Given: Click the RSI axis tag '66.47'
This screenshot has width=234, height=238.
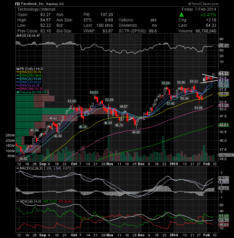Looking at the screenshot, I should [224, 45].
